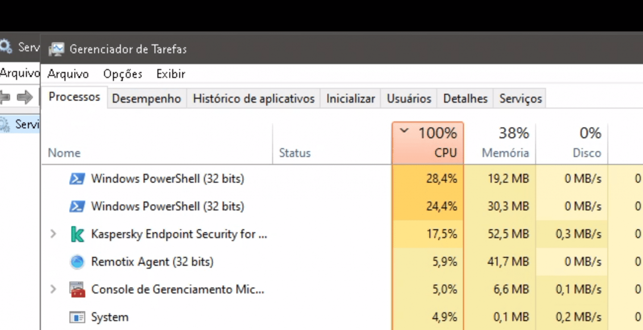Switch to the Histórico de aplicativos tab
Screen dimensions: 643x330
(254, 99)
